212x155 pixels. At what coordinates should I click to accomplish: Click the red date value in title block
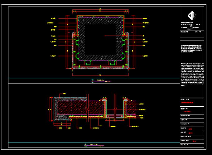(190, 133)
